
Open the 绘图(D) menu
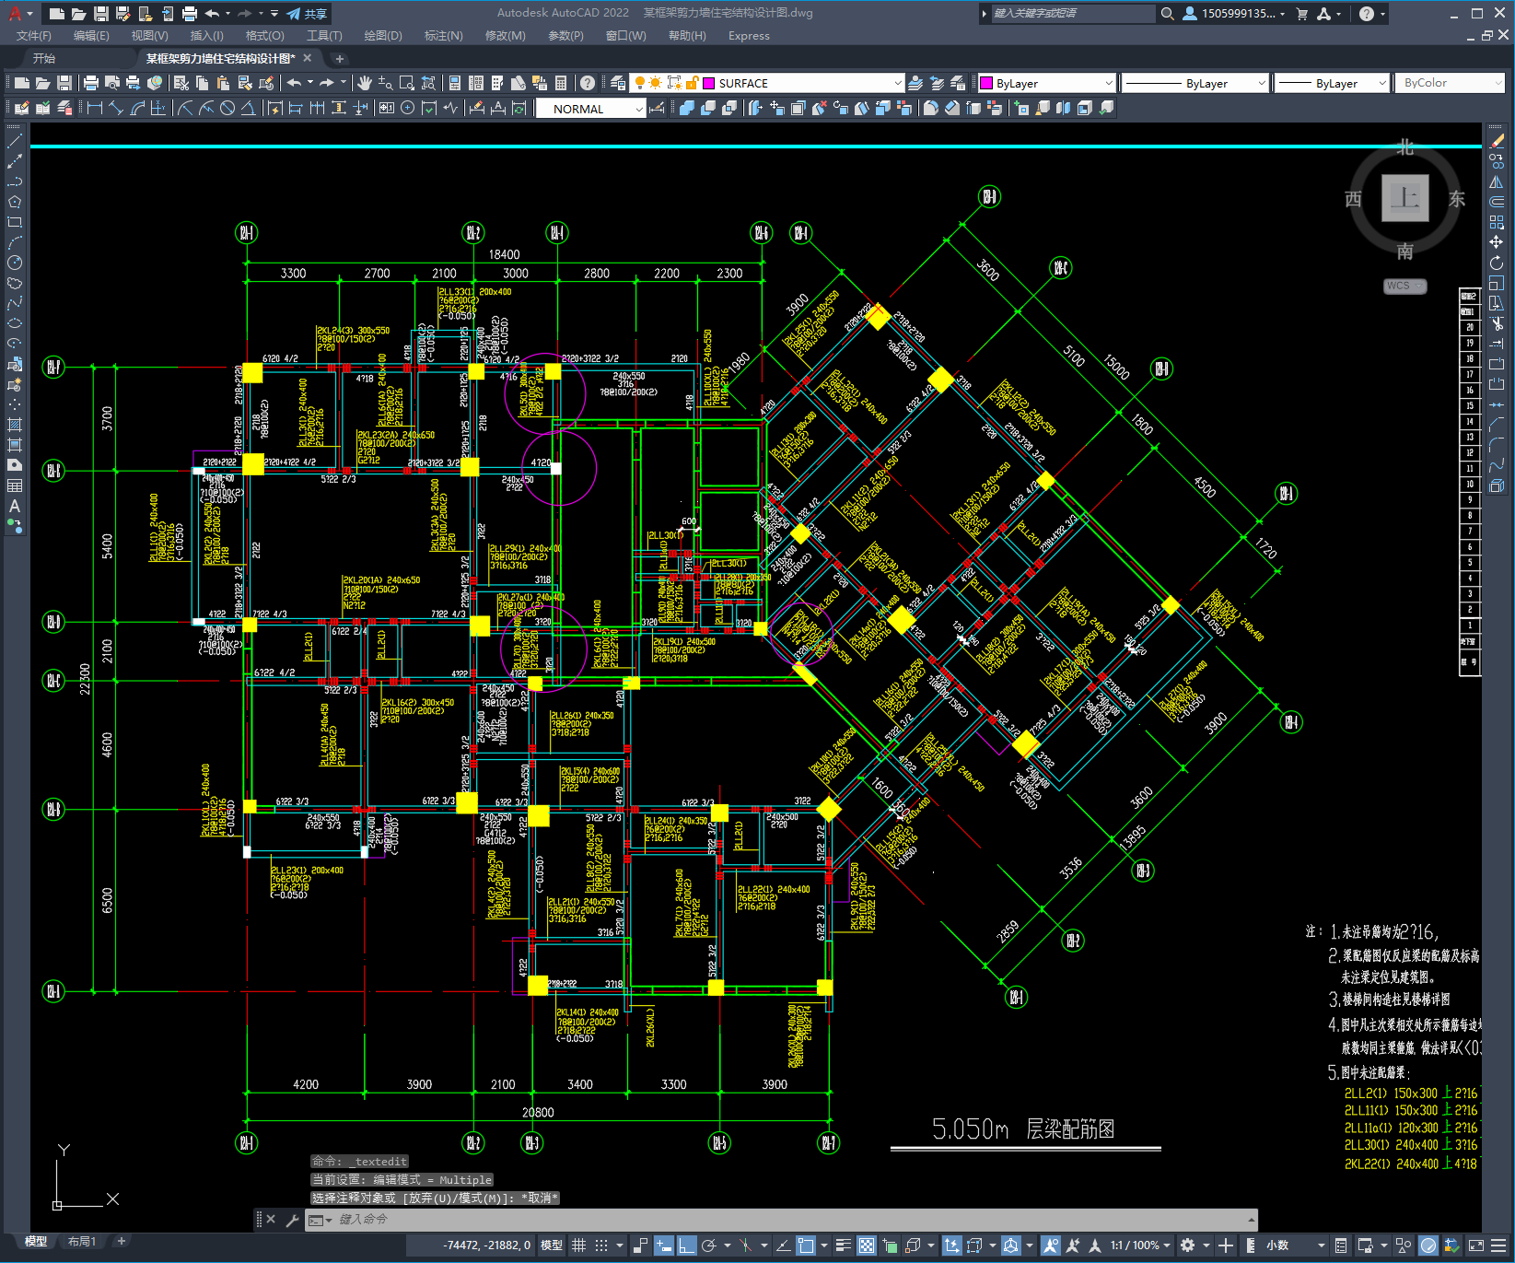(383, 36)
